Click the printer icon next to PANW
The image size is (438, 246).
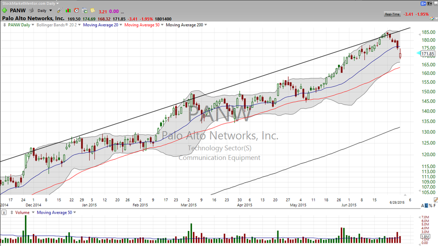(x=31, y=10)
